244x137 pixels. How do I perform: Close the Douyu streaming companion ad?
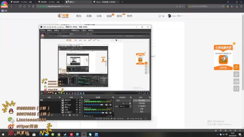[x=234, y=44]
